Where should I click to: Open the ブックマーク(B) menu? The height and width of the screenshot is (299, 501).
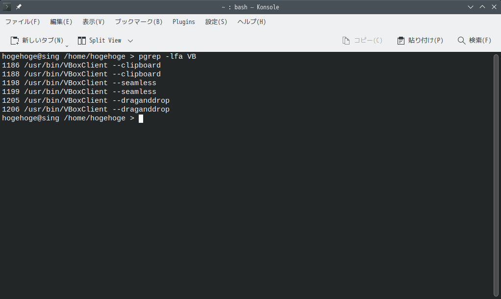(139, 22)
